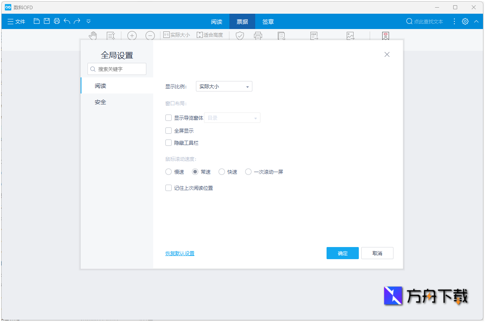Click the 恢复默认设置 link
Viewport: 485px width, 322px height.
pos(180,253)
